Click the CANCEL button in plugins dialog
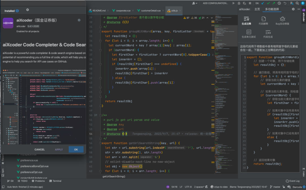Image resolution: width=306 pixels, height=190 pixels. tap(40, 150)
